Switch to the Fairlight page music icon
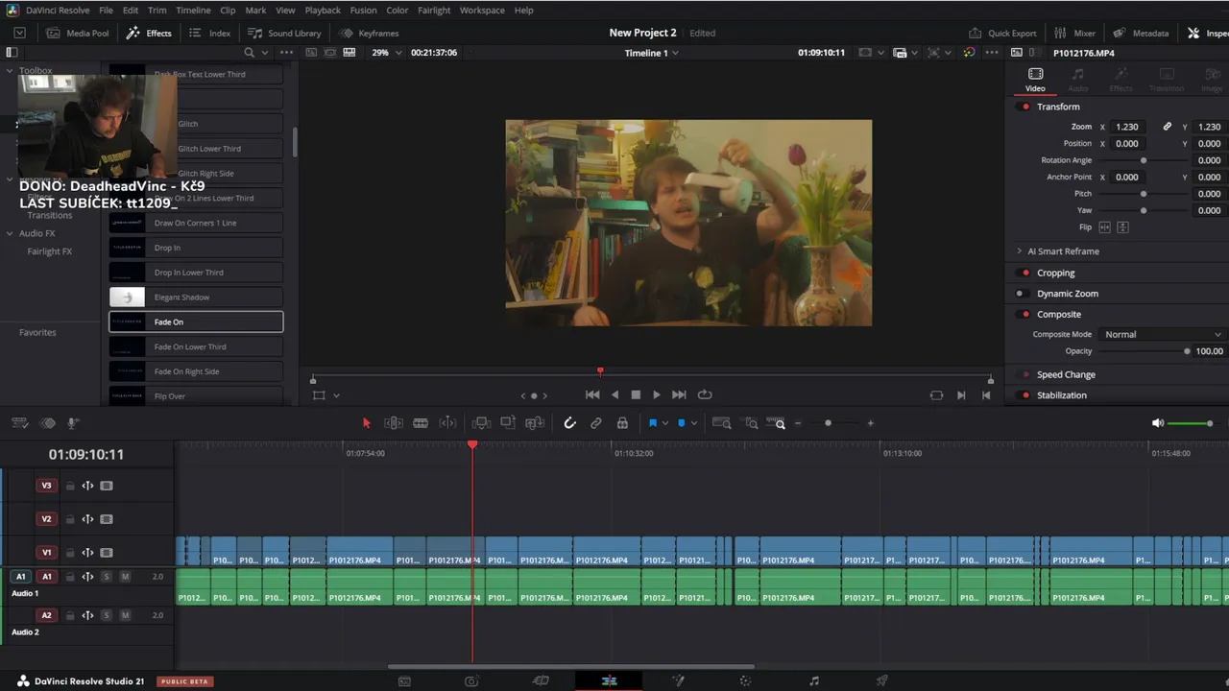The image size is (1229, 691). (814, 681)
